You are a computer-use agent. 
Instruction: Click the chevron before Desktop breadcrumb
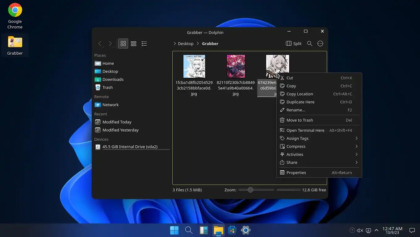pyautogui.click(x=175, y=44)
